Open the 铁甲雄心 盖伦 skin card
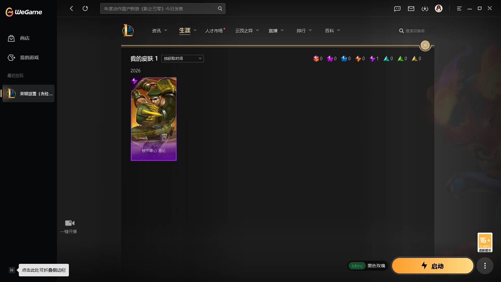501x282 pixels. pyautogui.click(x=154, y=119)
